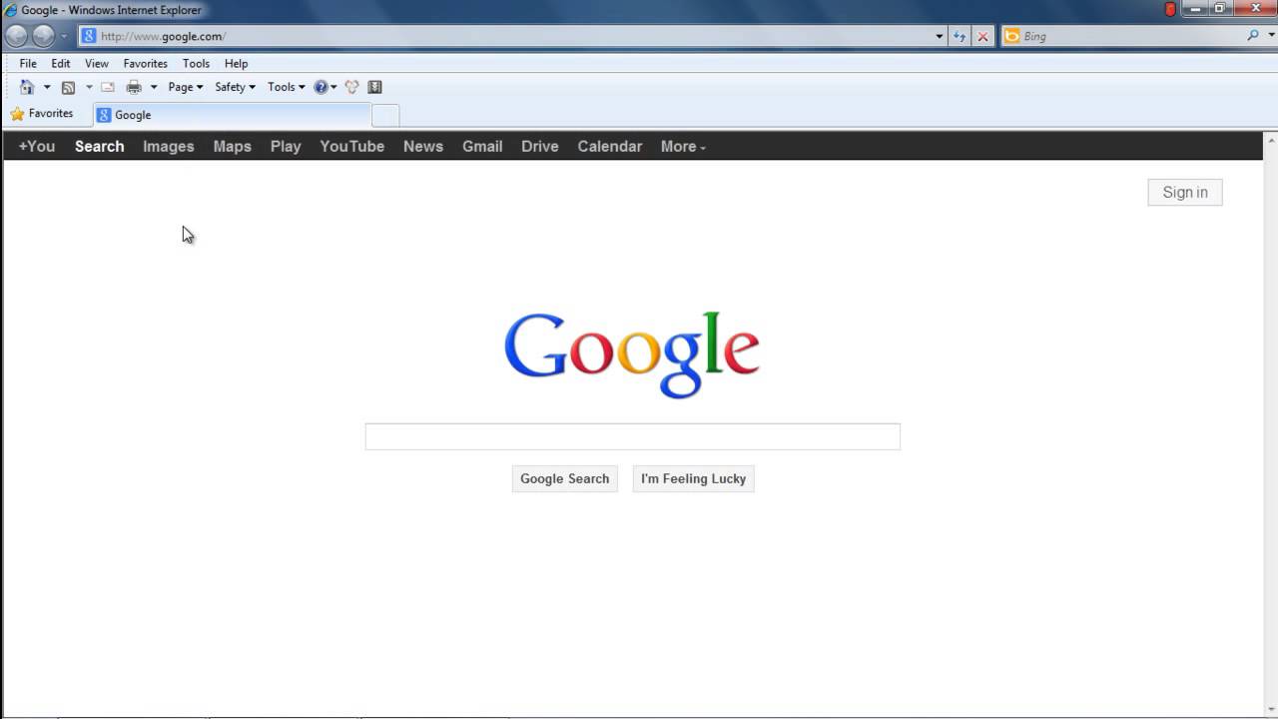Screen dimensions: 1278x719
Task: Minimize the Internet Explorer window
Action: coord(1195,9)
